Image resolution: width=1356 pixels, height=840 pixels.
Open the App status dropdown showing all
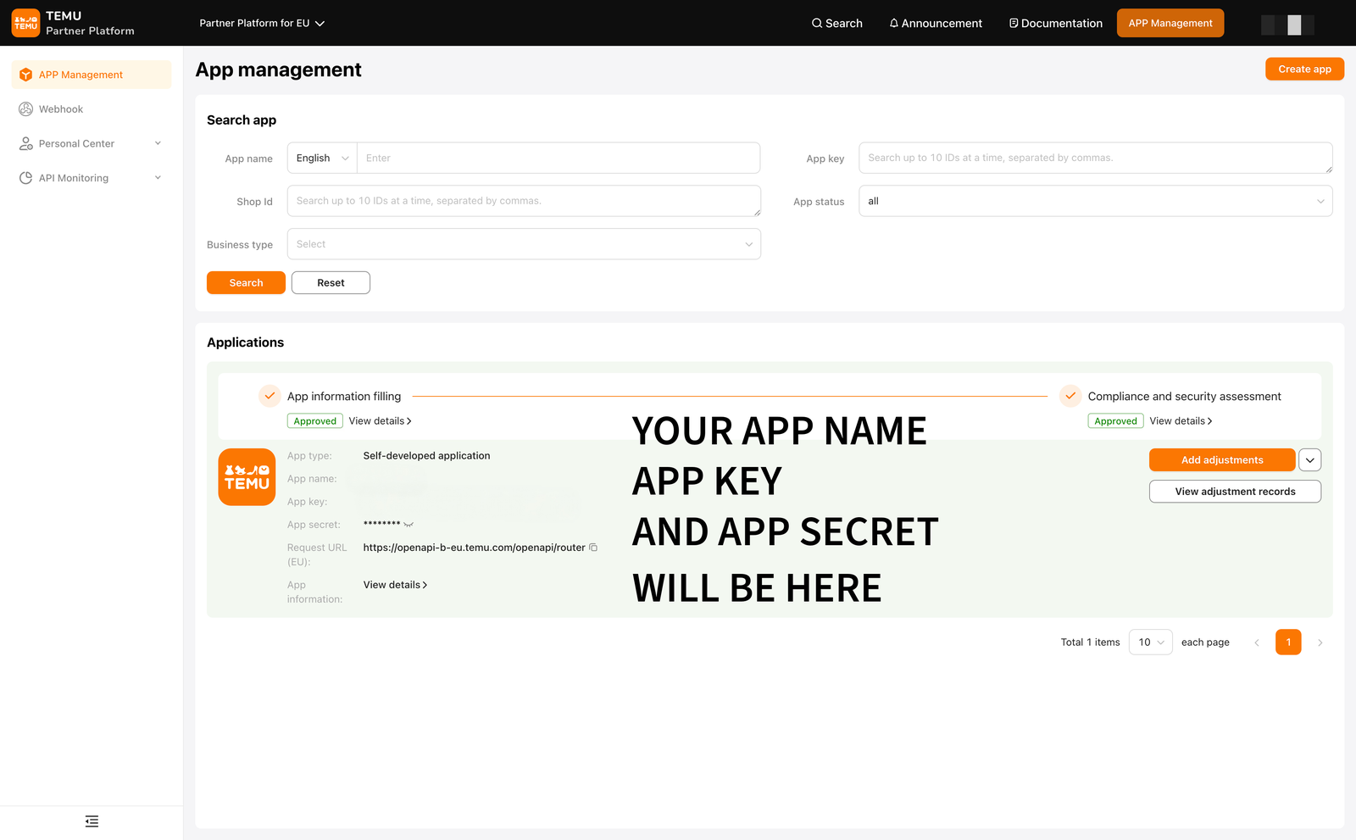tap(1096, 201)
